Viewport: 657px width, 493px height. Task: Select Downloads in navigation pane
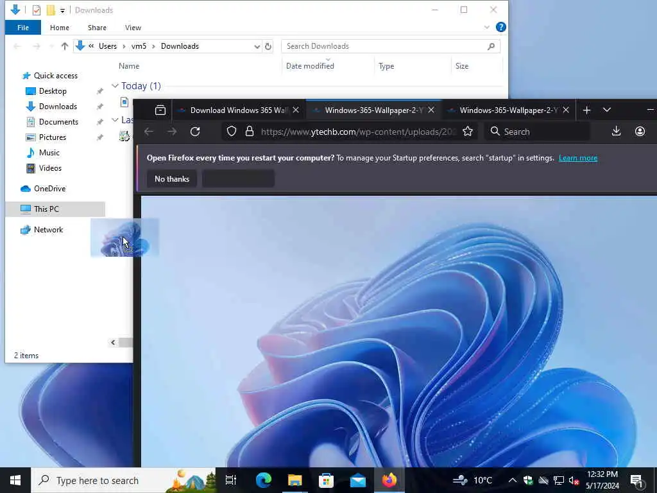58,107
